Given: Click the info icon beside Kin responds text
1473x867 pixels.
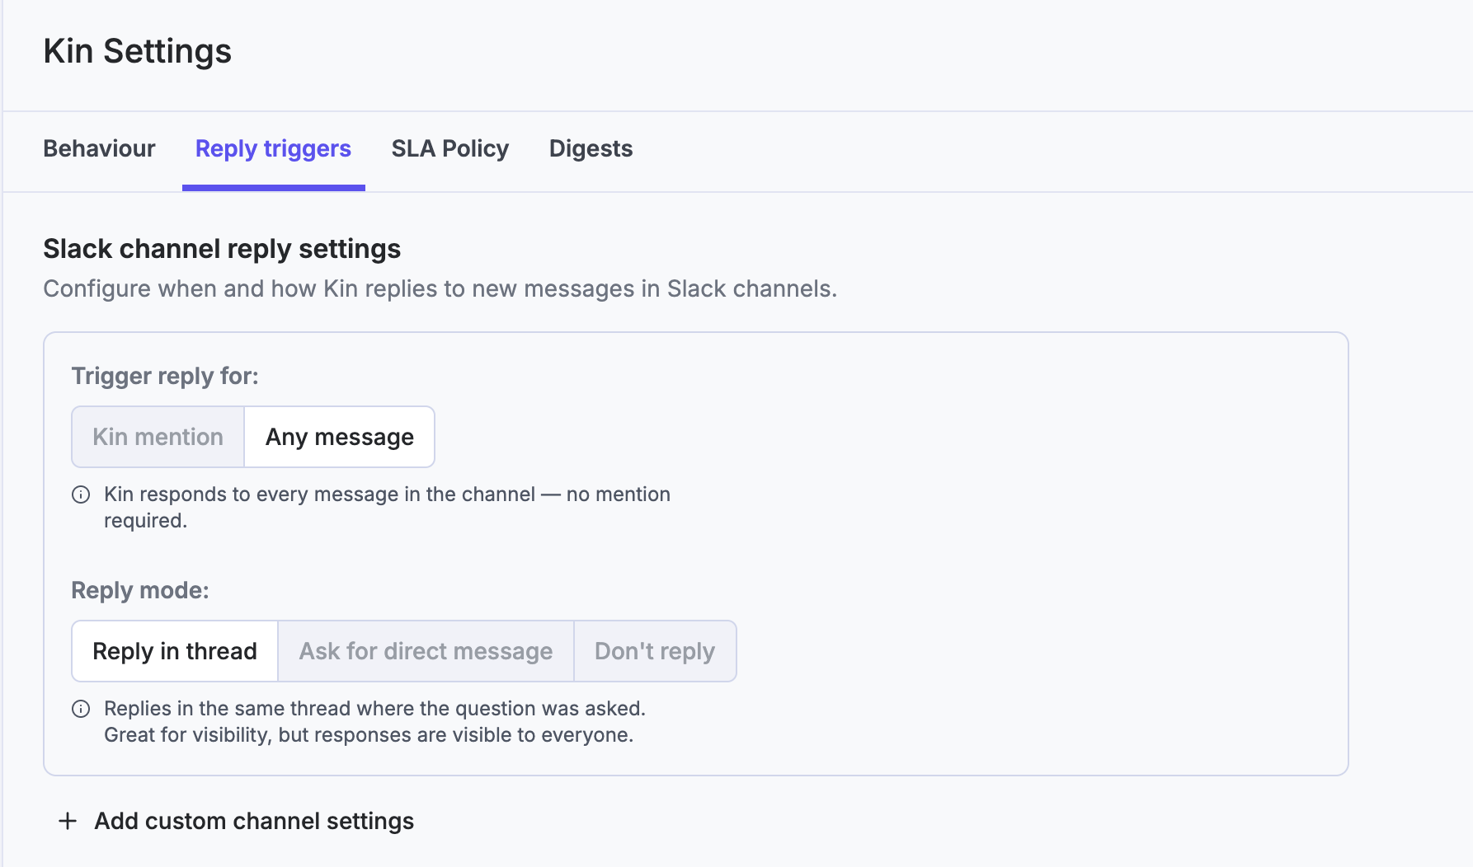Looking at the screenshot, I should pos(81,494).
